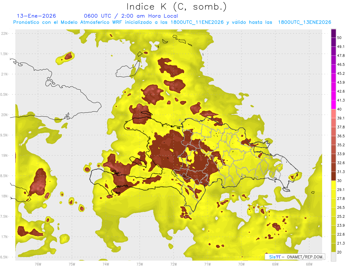Click the '69W' longitude label

tap(275, 264)
